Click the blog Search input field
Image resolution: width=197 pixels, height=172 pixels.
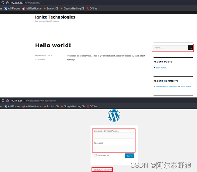[x=171, y=48]
